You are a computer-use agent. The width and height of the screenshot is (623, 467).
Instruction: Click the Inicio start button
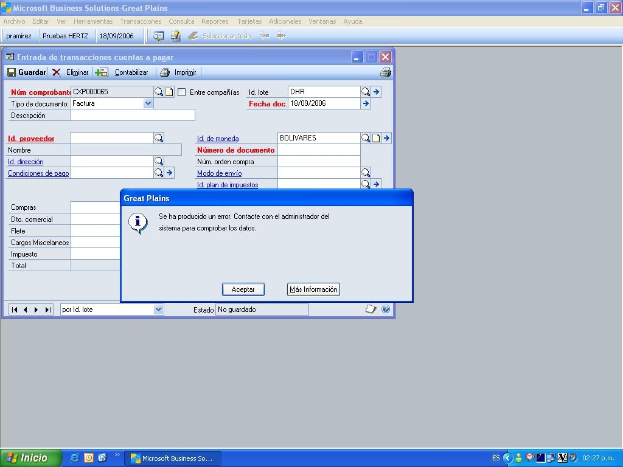click(x=31, y=458)
